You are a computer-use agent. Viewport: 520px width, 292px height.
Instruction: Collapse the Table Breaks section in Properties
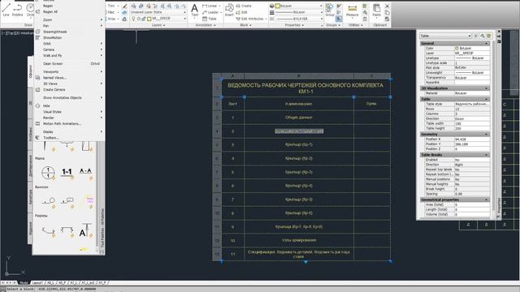coord(486,155)
